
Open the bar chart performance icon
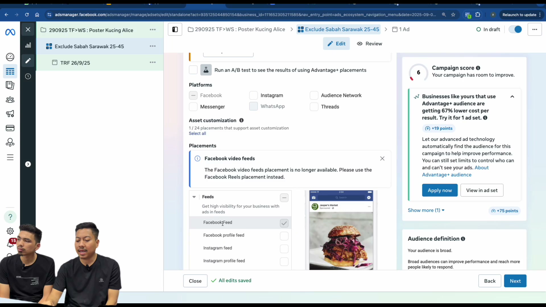[28, 45]
